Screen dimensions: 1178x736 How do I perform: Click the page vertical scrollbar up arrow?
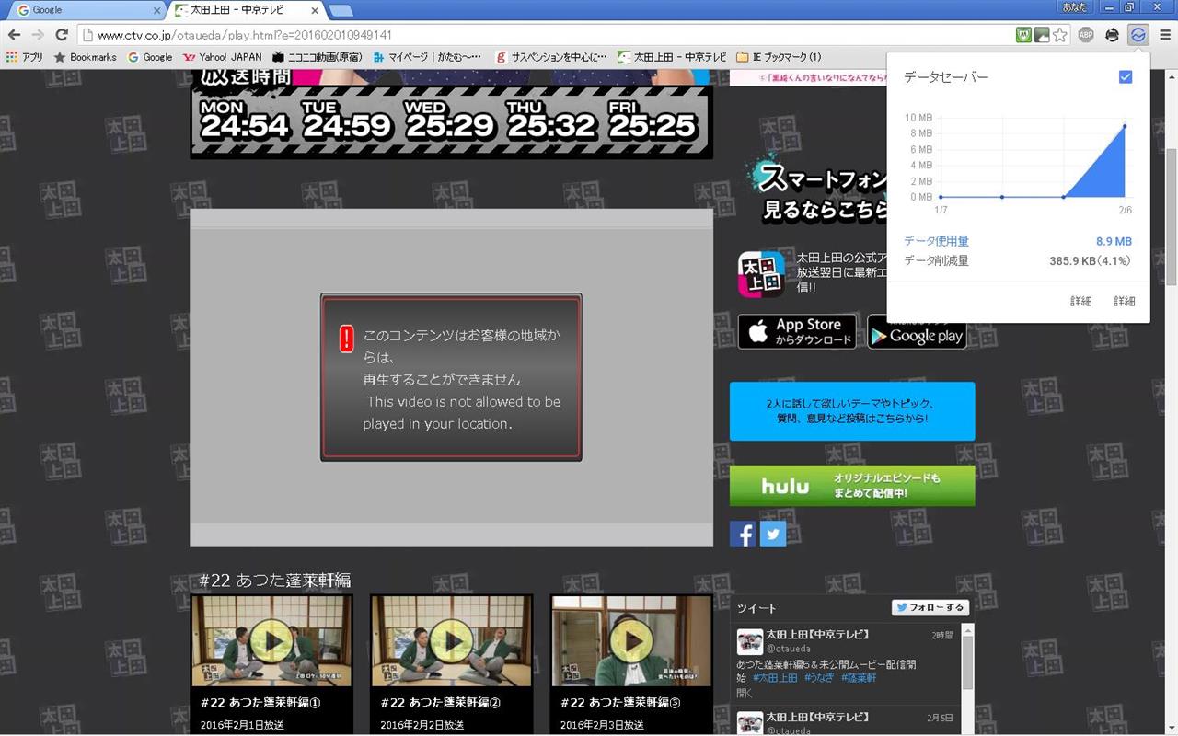tap(1171, 76)
